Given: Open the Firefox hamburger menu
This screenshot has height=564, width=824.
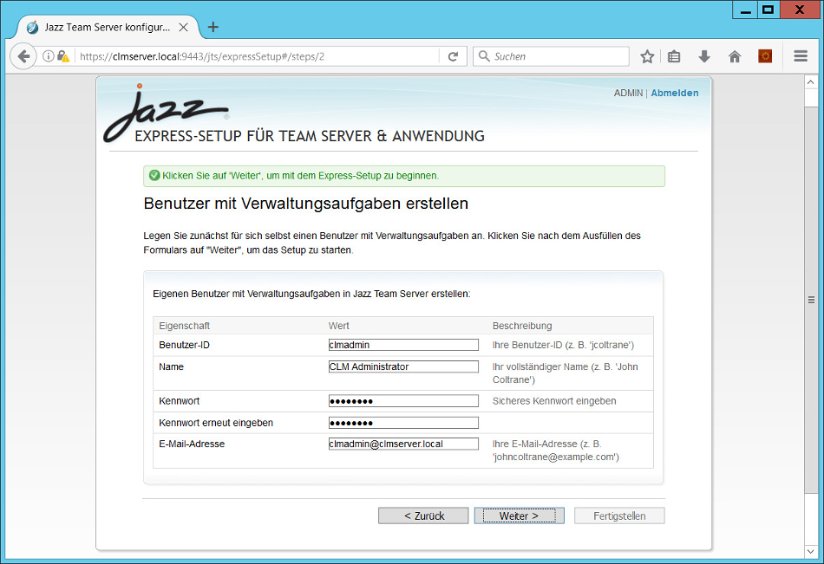Looking at the screenshot, I should [801, 56].
